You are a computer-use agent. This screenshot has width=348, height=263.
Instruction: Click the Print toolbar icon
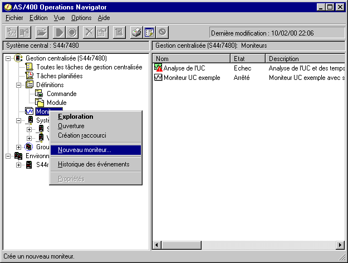click(x=136, y=33)
